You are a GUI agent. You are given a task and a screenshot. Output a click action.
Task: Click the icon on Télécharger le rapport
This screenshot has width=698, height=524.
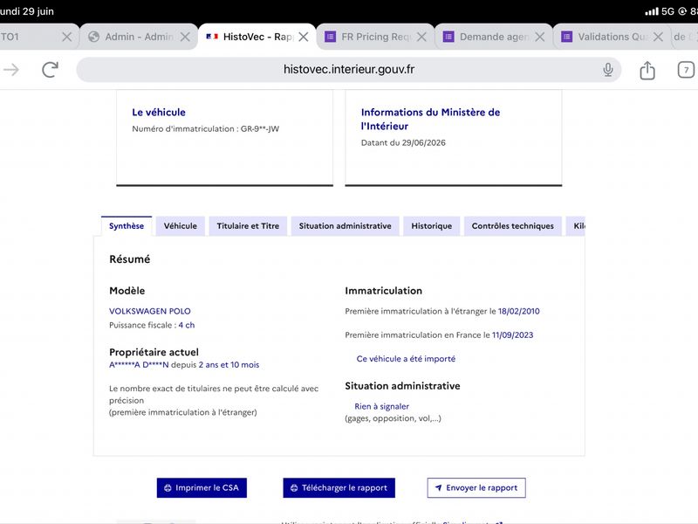(x=294, y=488)
